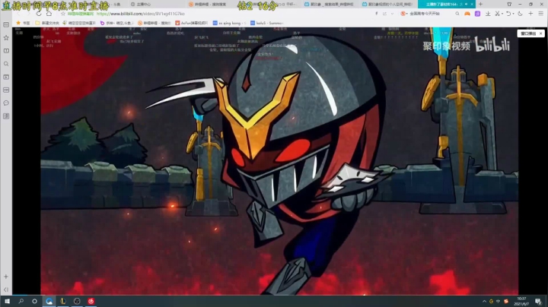
Task: Open the purple extension icon in toolbar
Action: (x=477, y=14)
